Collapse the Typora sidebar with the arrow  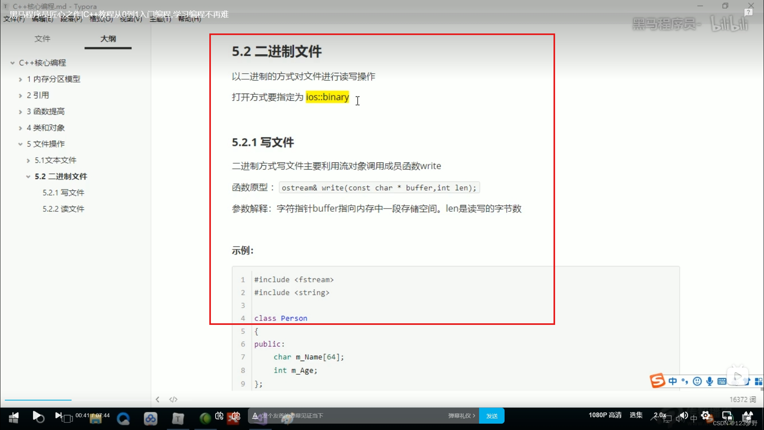(158, 399)
